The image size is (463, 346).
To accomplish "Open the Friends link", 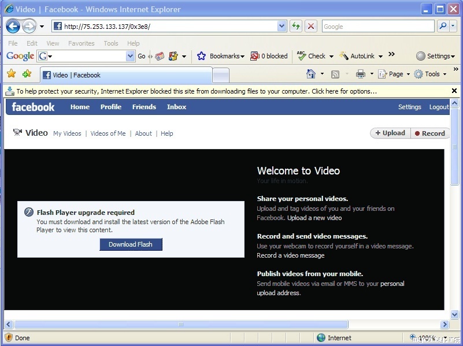I will point(144,107).
